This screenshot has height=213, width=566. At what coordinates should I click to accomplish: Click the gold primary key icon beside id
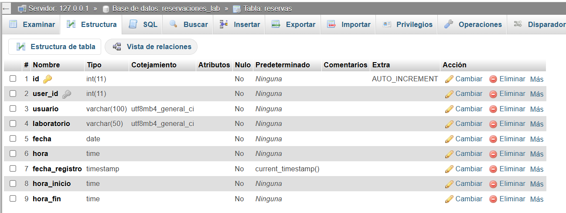tap(48, 79)
